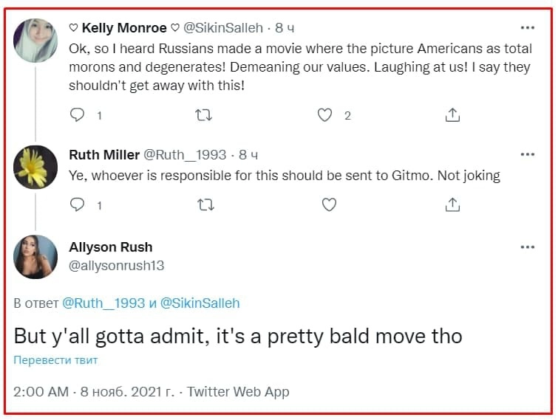Screen dimensions: 558x420
Task: Click Перевести твит translate link
Action: [x=55, y=360]
